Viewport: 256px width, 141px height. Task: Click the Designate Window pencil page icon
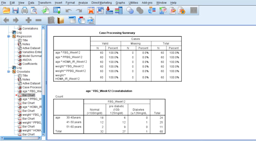172,11
